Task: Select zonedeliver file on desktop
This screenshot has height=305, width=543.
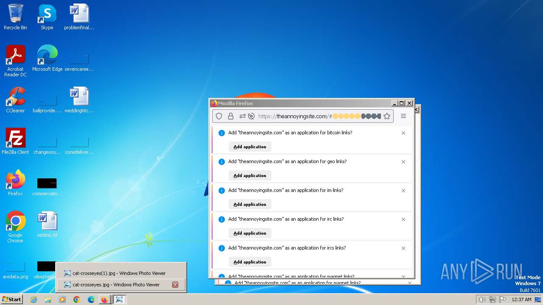Action: click(x=79, y=145)
